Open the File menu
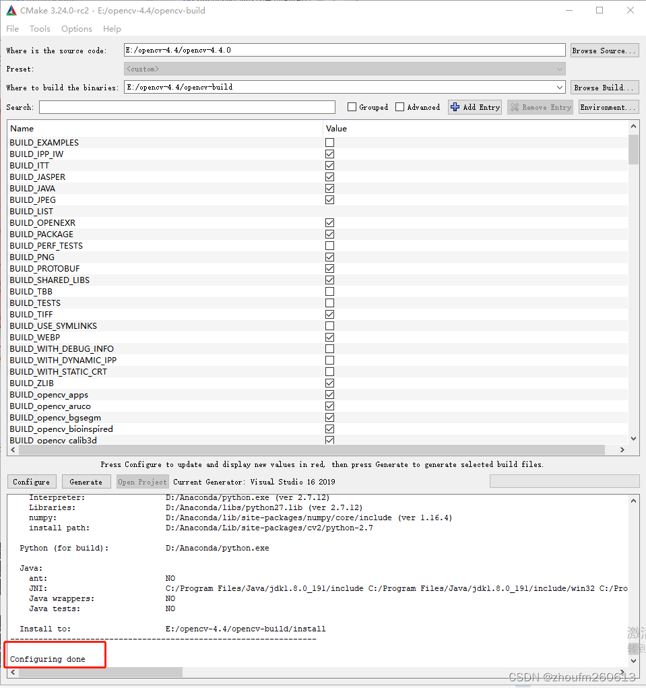Screen dimensions: 646x688 (x=12, y=28)
